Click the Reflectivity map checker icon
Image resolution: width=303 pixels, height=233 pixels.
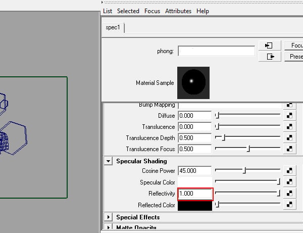tap(289, 194)
